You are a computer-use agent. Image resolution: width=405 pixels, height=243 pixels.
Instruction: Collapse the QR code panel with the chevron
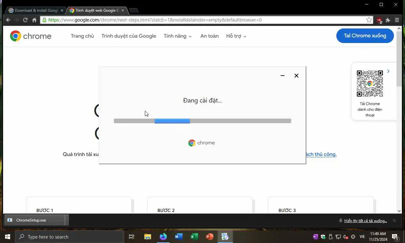point(388,71)
